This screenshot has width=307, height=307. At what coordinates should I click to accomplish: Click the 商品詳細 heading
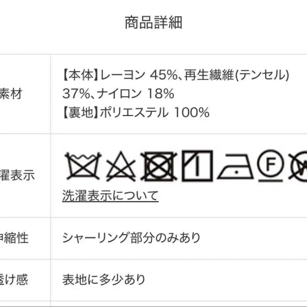tap(153, 23)
